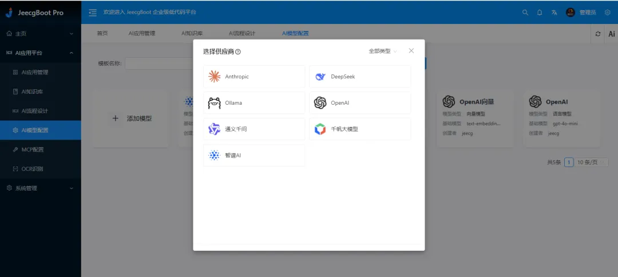The height and width of the screenshot is (277, 618).
Task: Show help next to 选择供应商 title
Action: [x=238, y=52]
